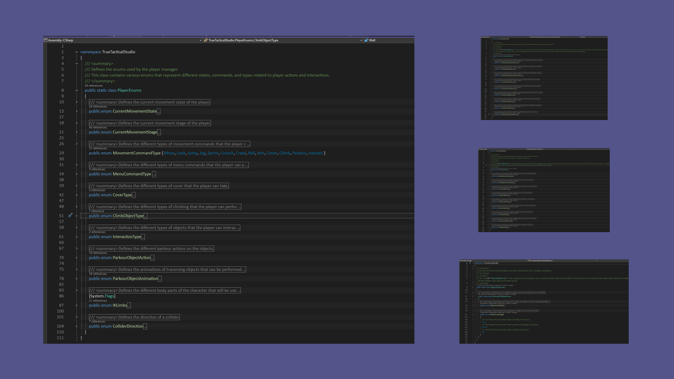This screenshot has width=674, height=379.
Task: Open the TrueTacticalStudio.PlayerEnums.ClimbObjectType type dropdown
Action: point(283,40)
